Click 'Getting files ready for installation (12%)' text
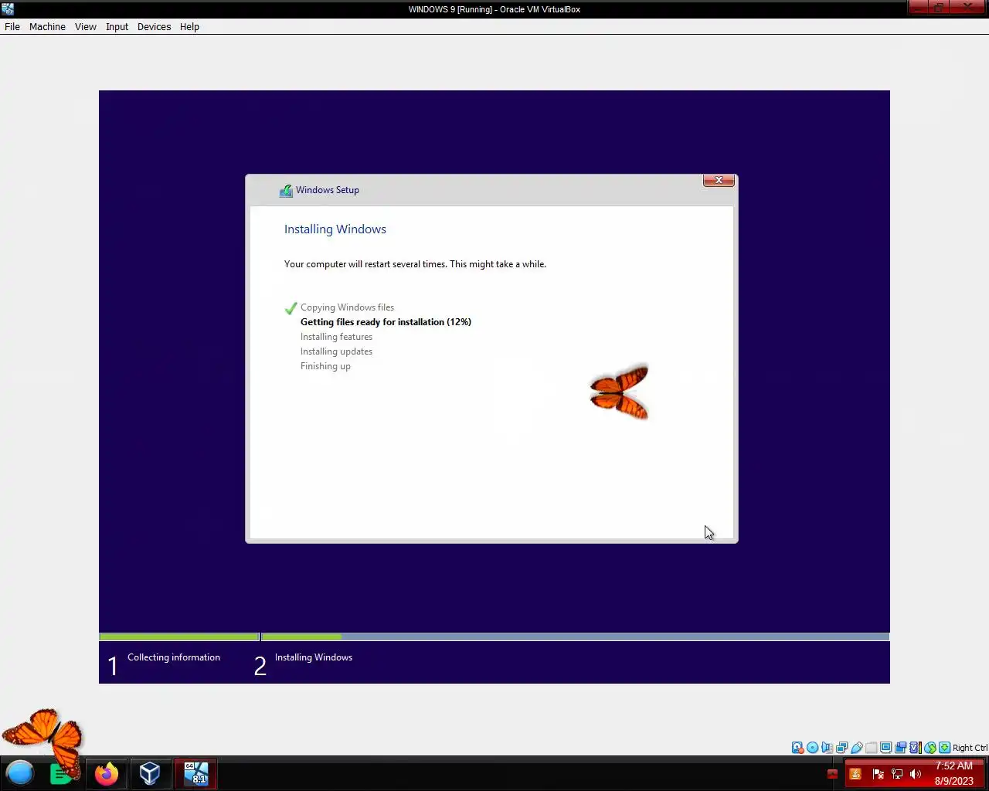This screenshot has height=791, width=989. coord(386,322)
